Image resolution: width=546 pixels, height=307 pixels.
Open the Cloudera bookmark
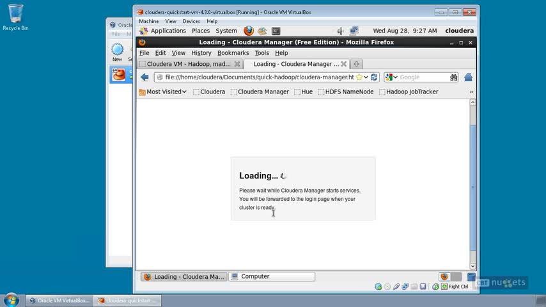[209, 92]
